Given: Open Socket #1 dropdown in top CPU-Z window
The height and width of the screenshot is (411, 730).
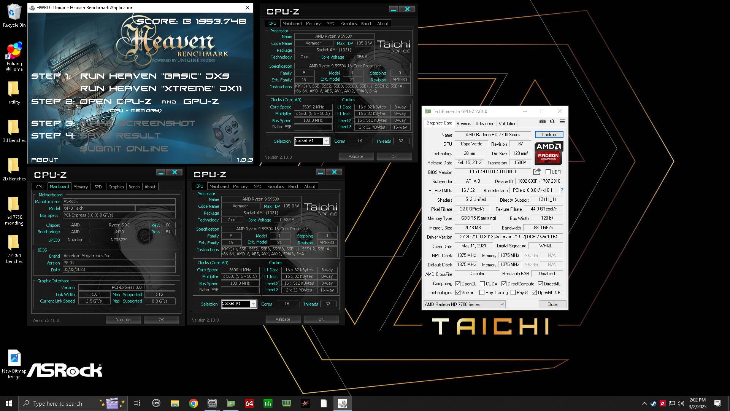Looking at the screenshot, I should [x=312, y=141].
